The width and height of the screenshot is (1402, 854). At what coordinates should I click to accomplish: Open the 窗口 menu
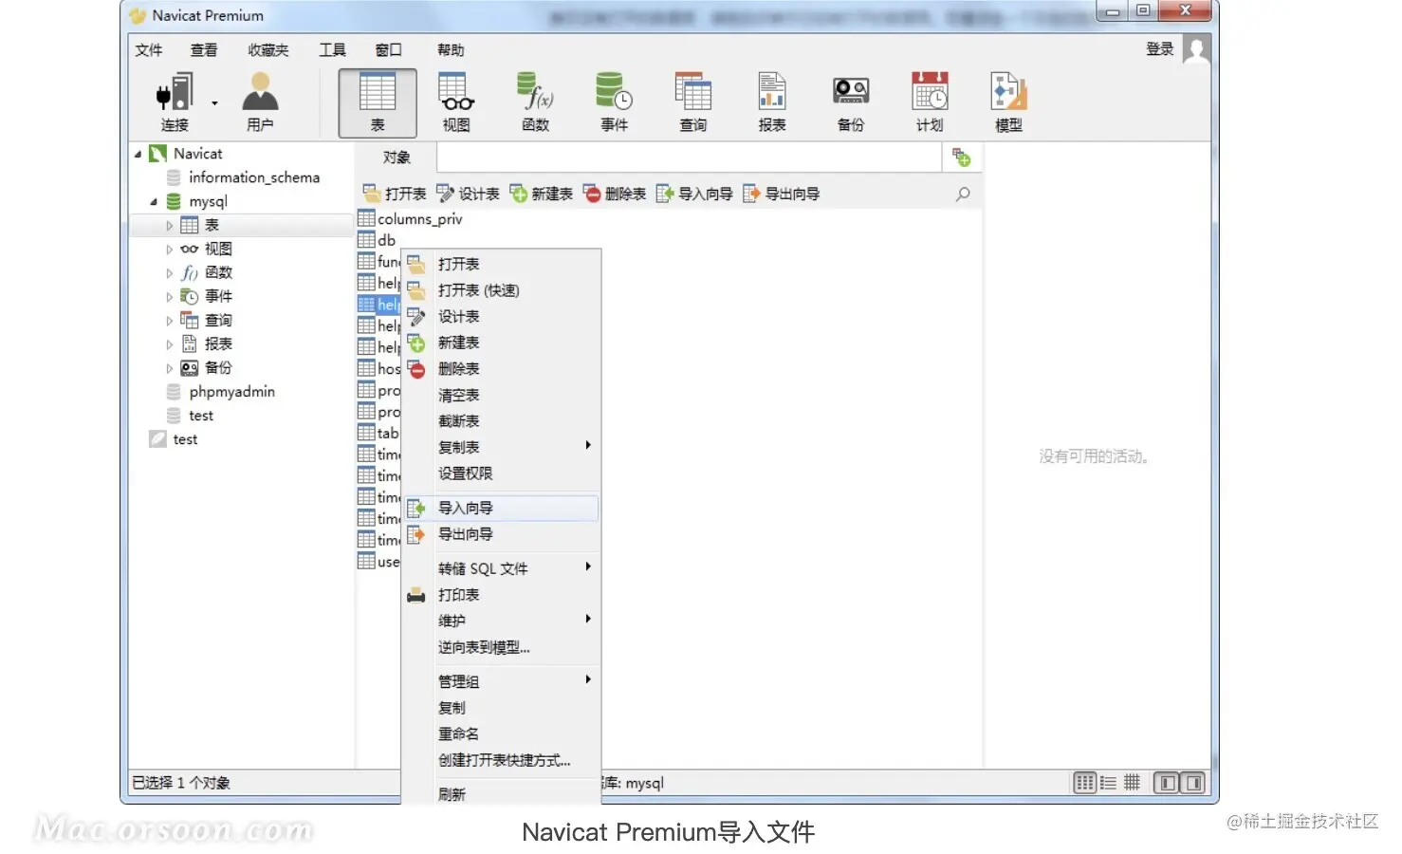click(x=389, y=50)
